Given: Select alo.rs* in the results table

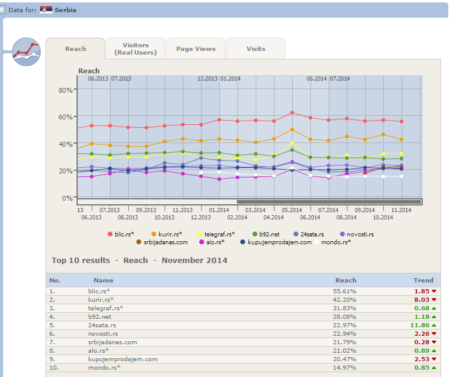Looking at the screenshot, I should pyautogui.click(x=98, y=350).
